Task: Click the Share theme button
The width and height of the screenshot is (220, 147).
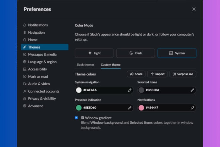Action: pyautogui.click(x=136, y=74)
